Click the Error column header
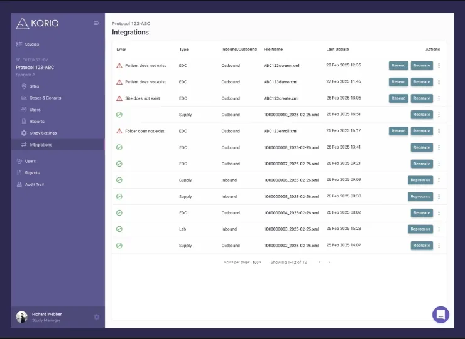The image size is (465, 339). (121, 50)
